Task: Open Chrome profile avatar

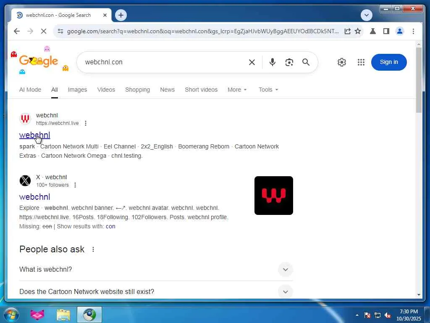Action: tap(400, 31)
